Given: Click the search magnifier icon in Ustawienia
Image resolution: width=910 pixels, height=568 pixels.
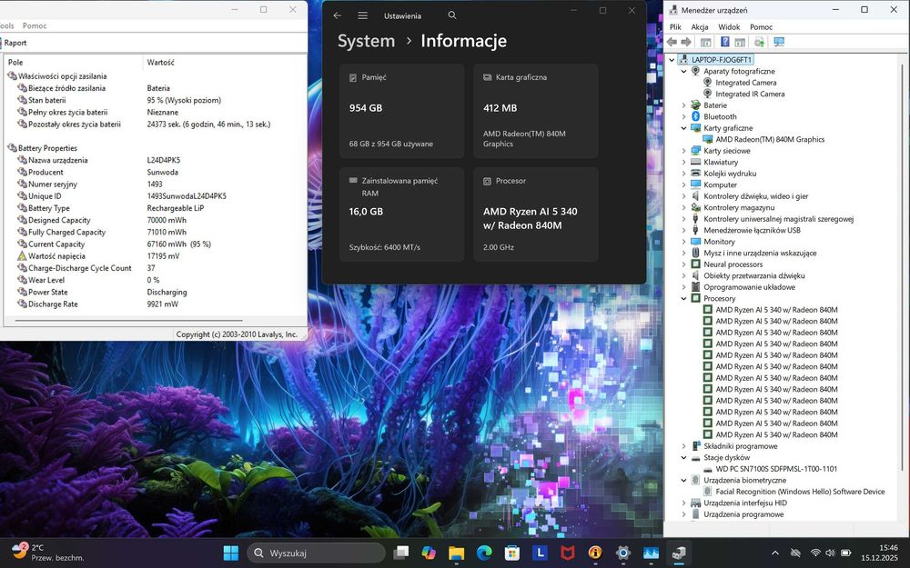Looking at the screenshot, I should pos(452,15).
